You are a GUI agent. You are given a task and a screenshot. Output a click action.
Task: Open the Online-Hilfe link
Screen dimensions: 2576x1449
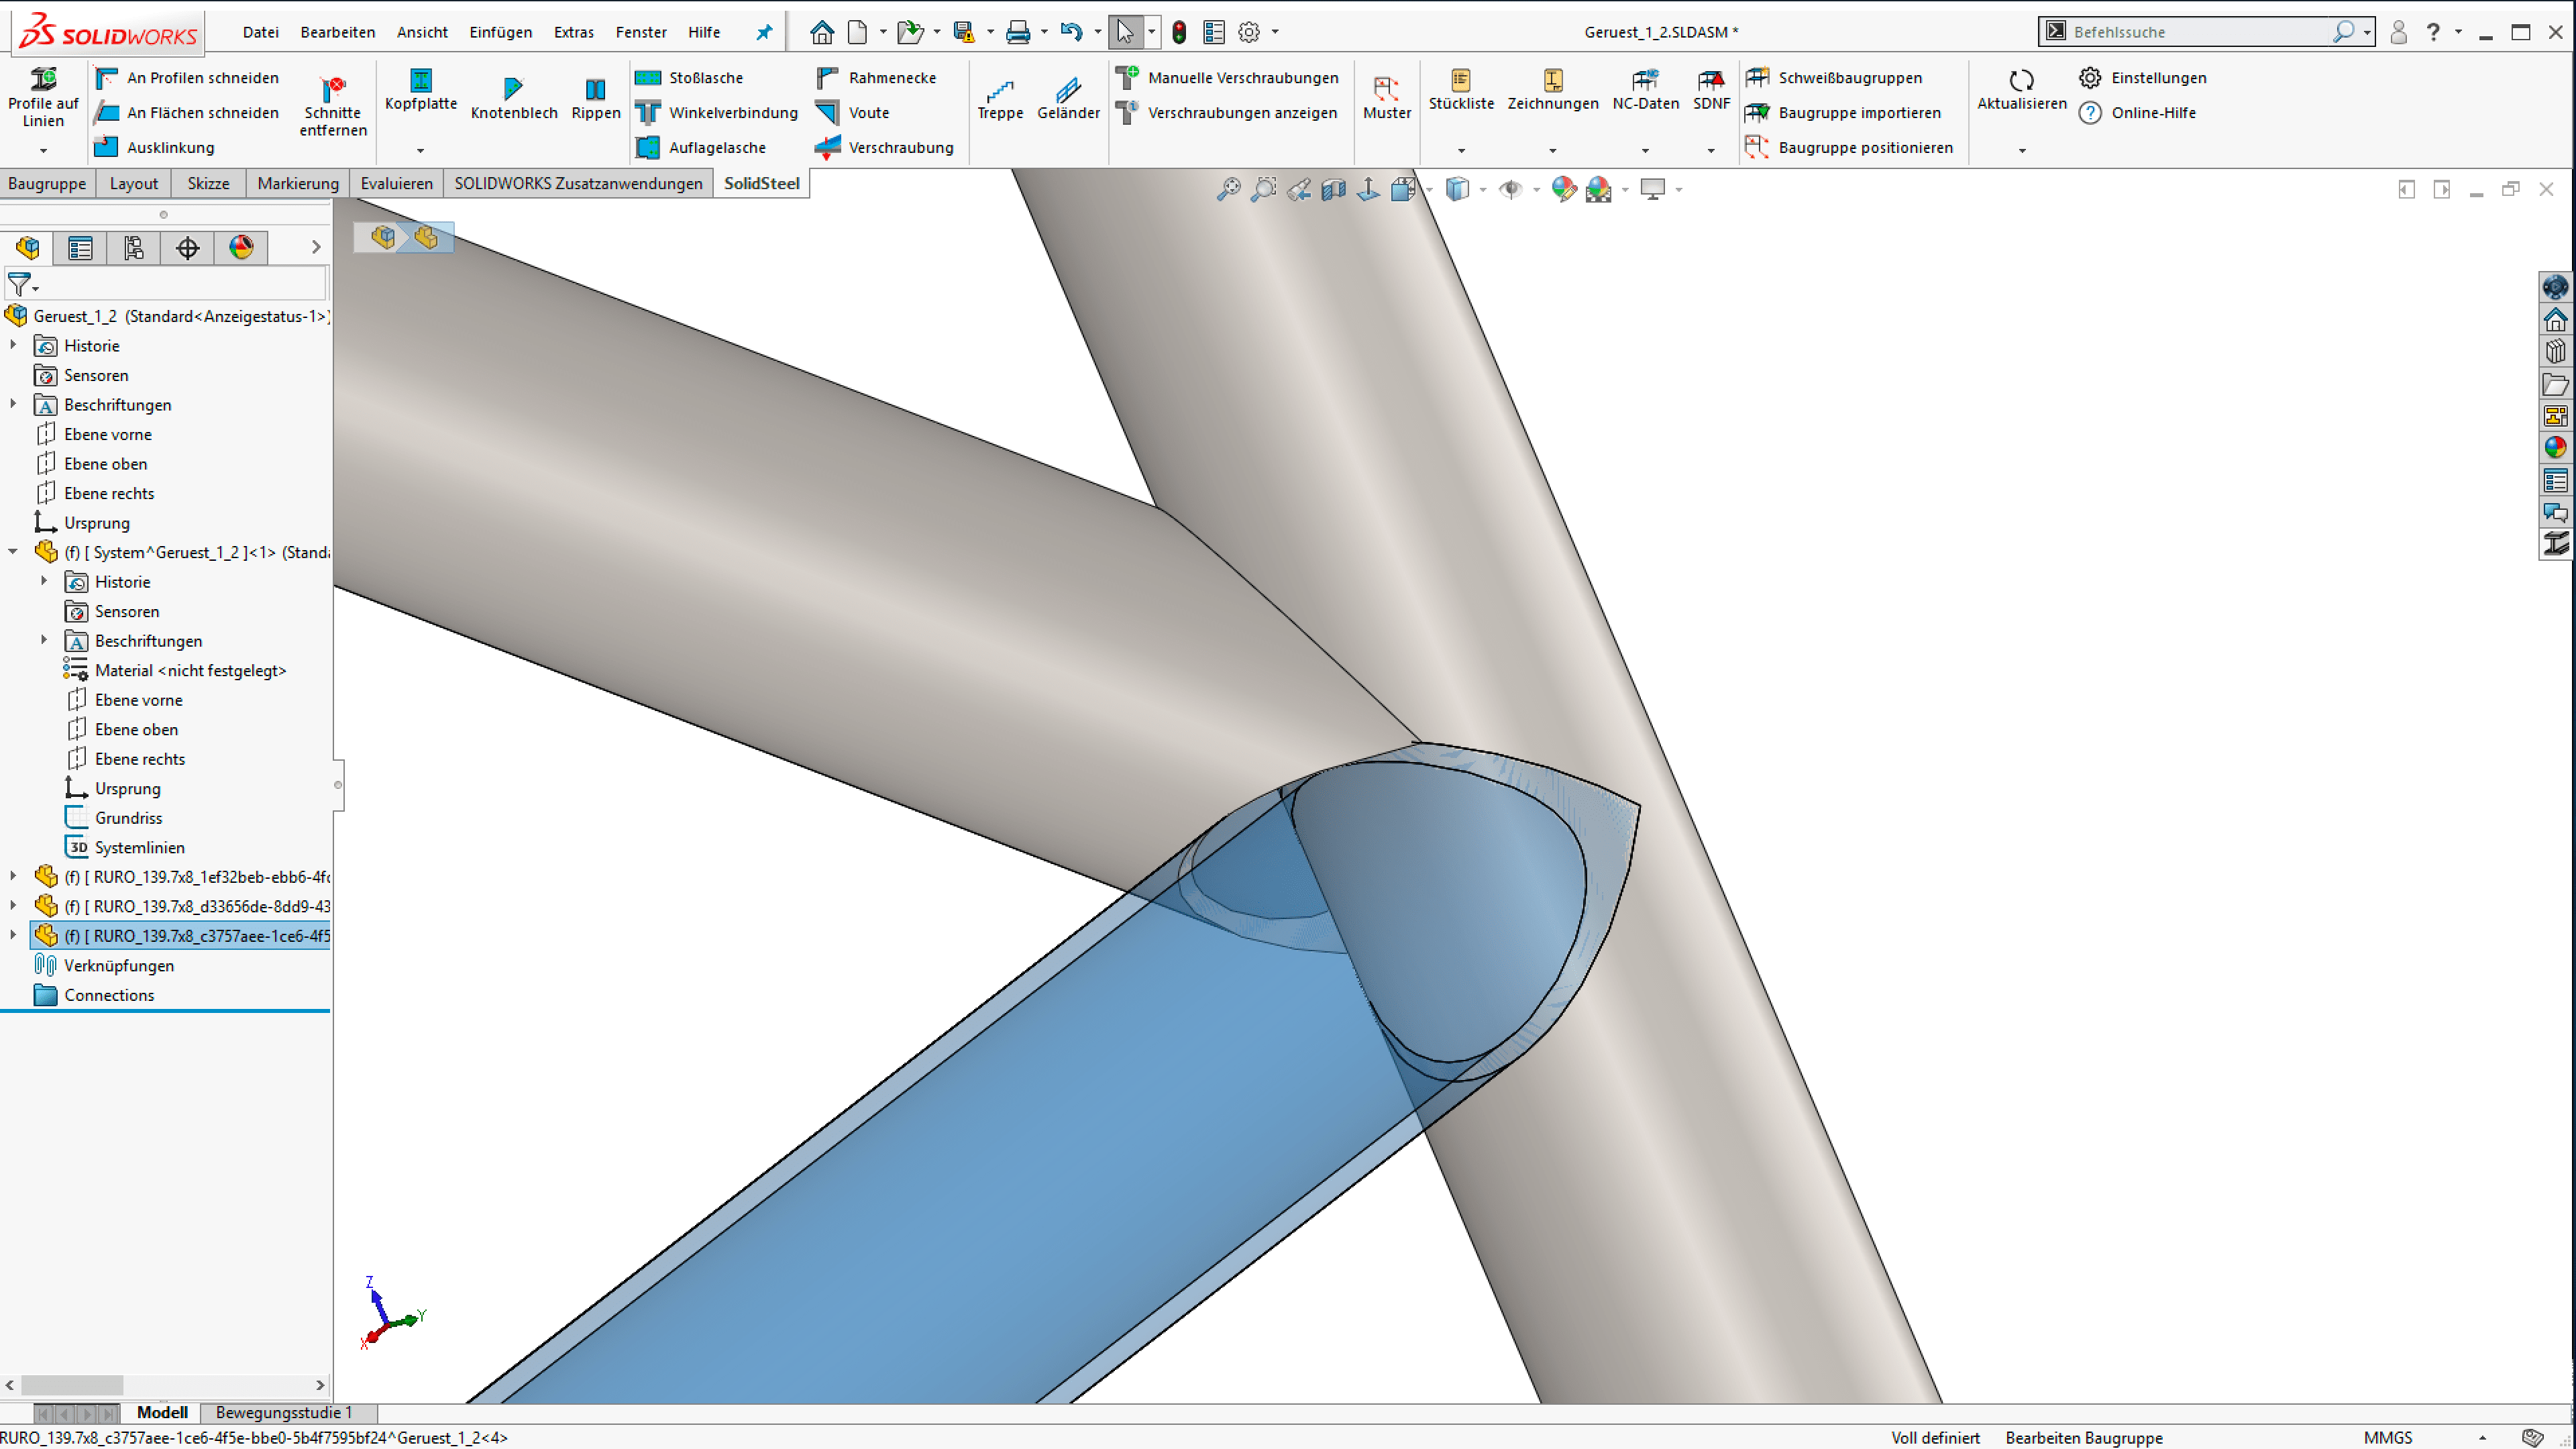pyautogui.click(x=2137, y=113)
